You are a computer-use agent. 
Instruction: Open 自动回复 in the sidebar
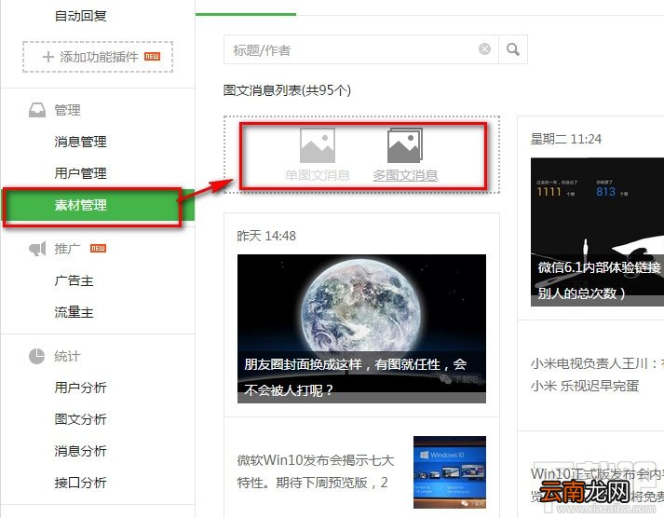tap(80, 16)
